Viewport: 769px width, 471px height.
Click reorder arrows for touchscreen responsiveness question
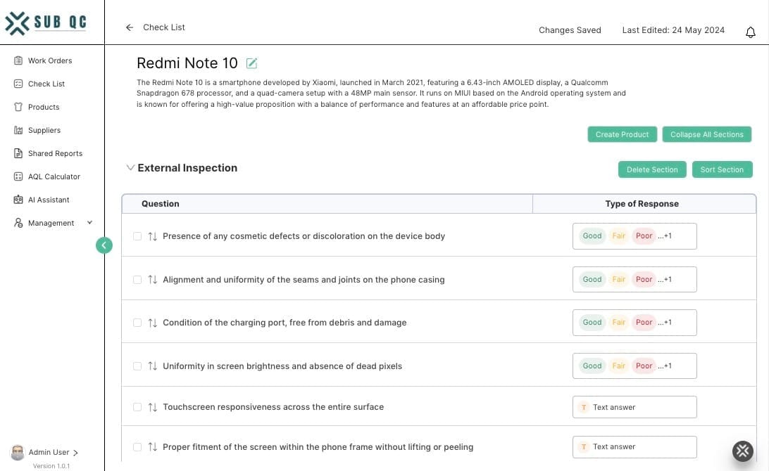tap(153, 407)
